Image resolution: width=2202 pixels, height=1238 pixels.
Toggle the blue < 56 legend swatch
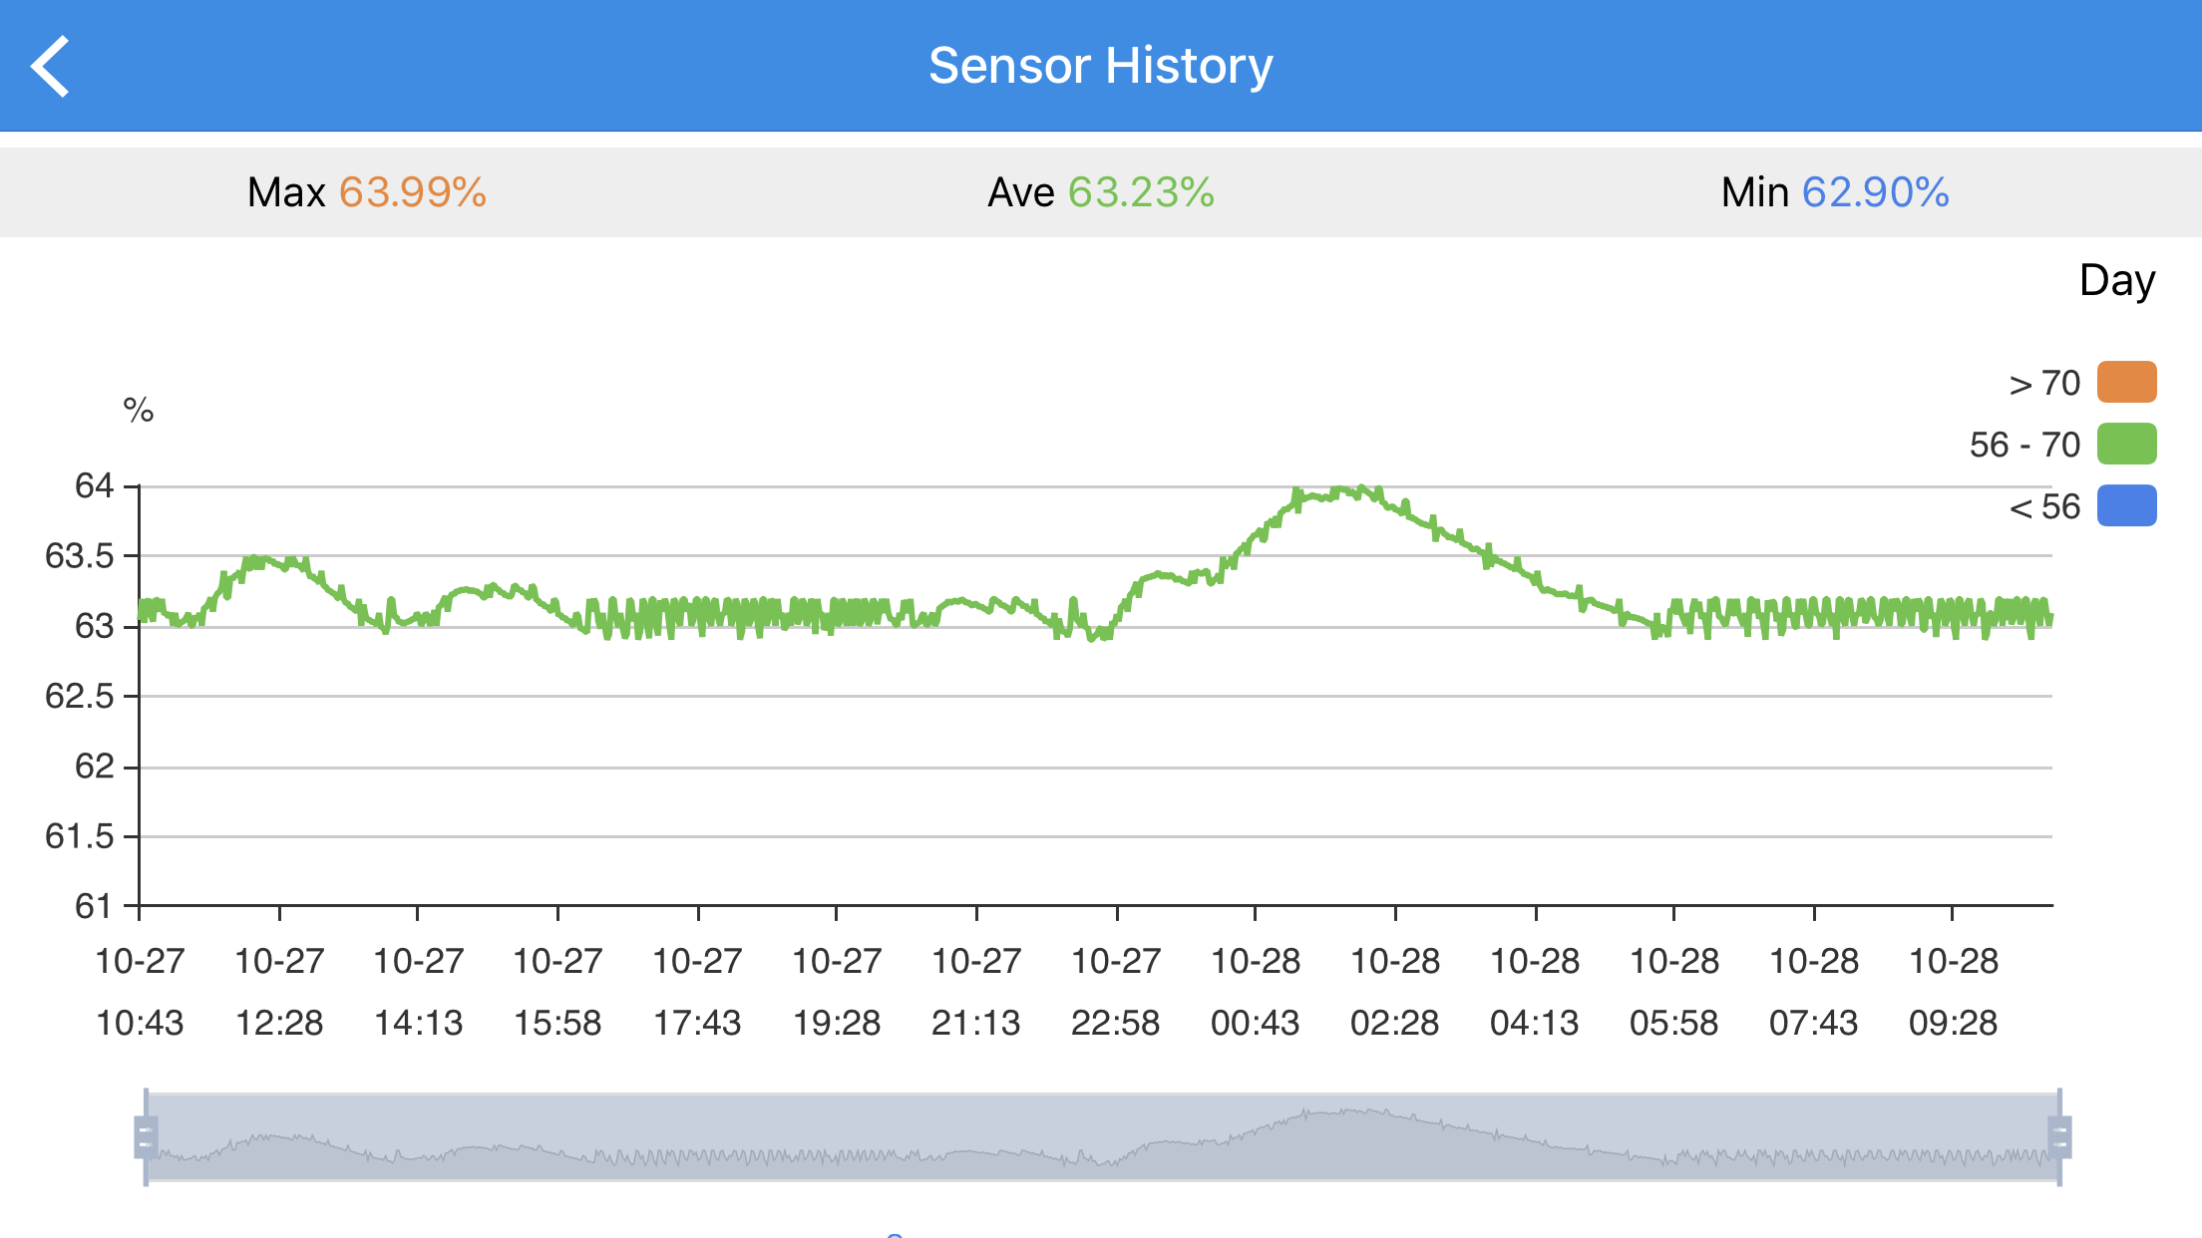pyautogui.click(x=2126, y=505)
